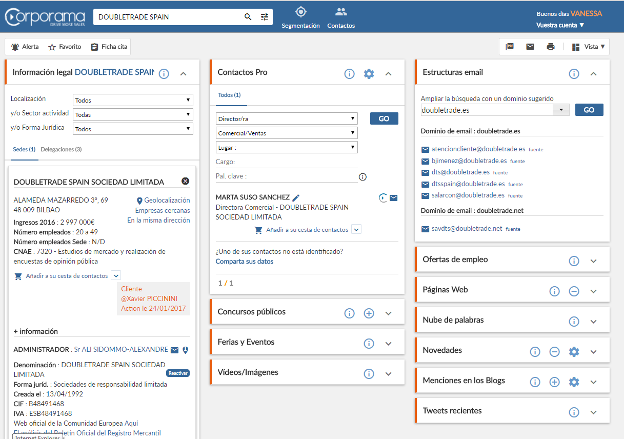Screen dimensions: 624x439
Task: Print the company record
Action: [x=551, y=47]
